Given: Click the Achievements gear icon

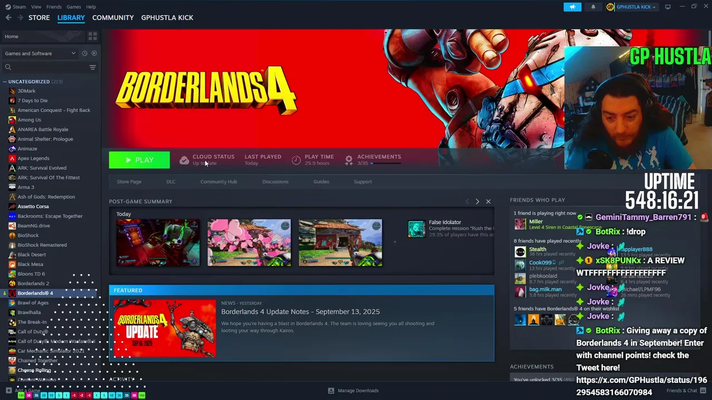Looking at the screenshot, I should (349, 160).
